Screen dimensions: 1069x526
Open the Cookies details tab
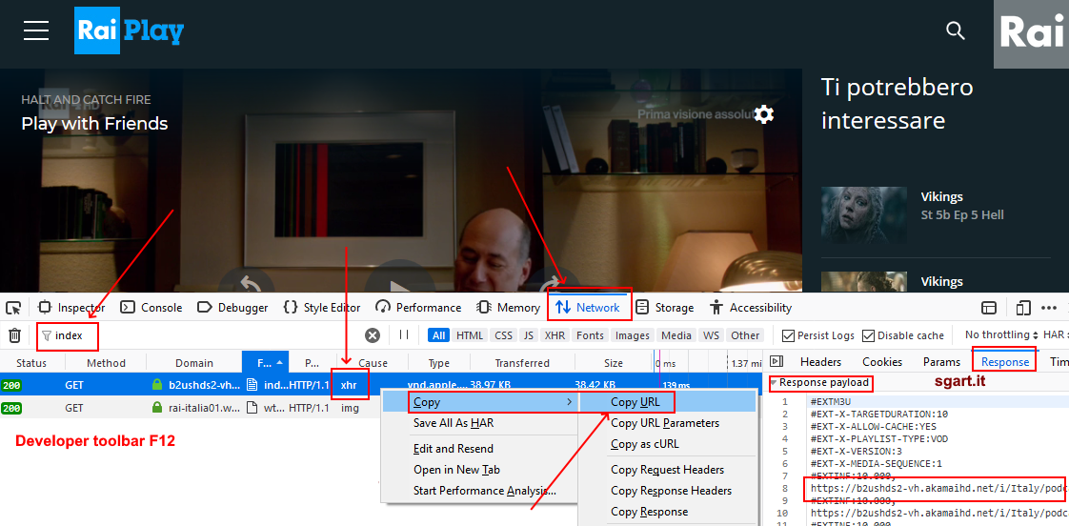coord(882,361)
